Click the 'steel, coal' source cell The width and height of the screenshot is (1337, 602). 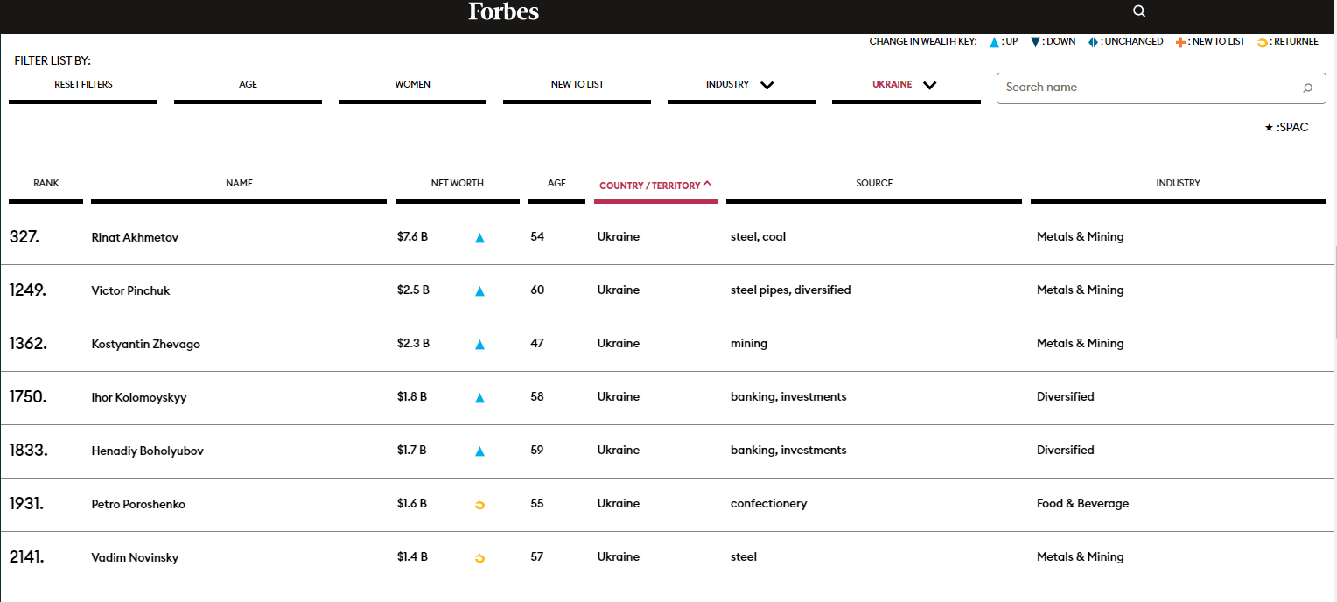coord(758,237)
